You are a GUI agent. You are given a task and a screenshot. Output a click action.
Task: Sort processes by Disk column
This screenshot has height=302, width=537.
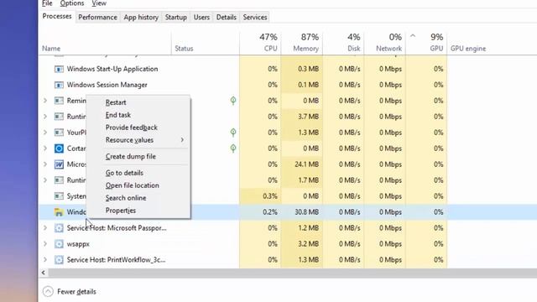343,43
